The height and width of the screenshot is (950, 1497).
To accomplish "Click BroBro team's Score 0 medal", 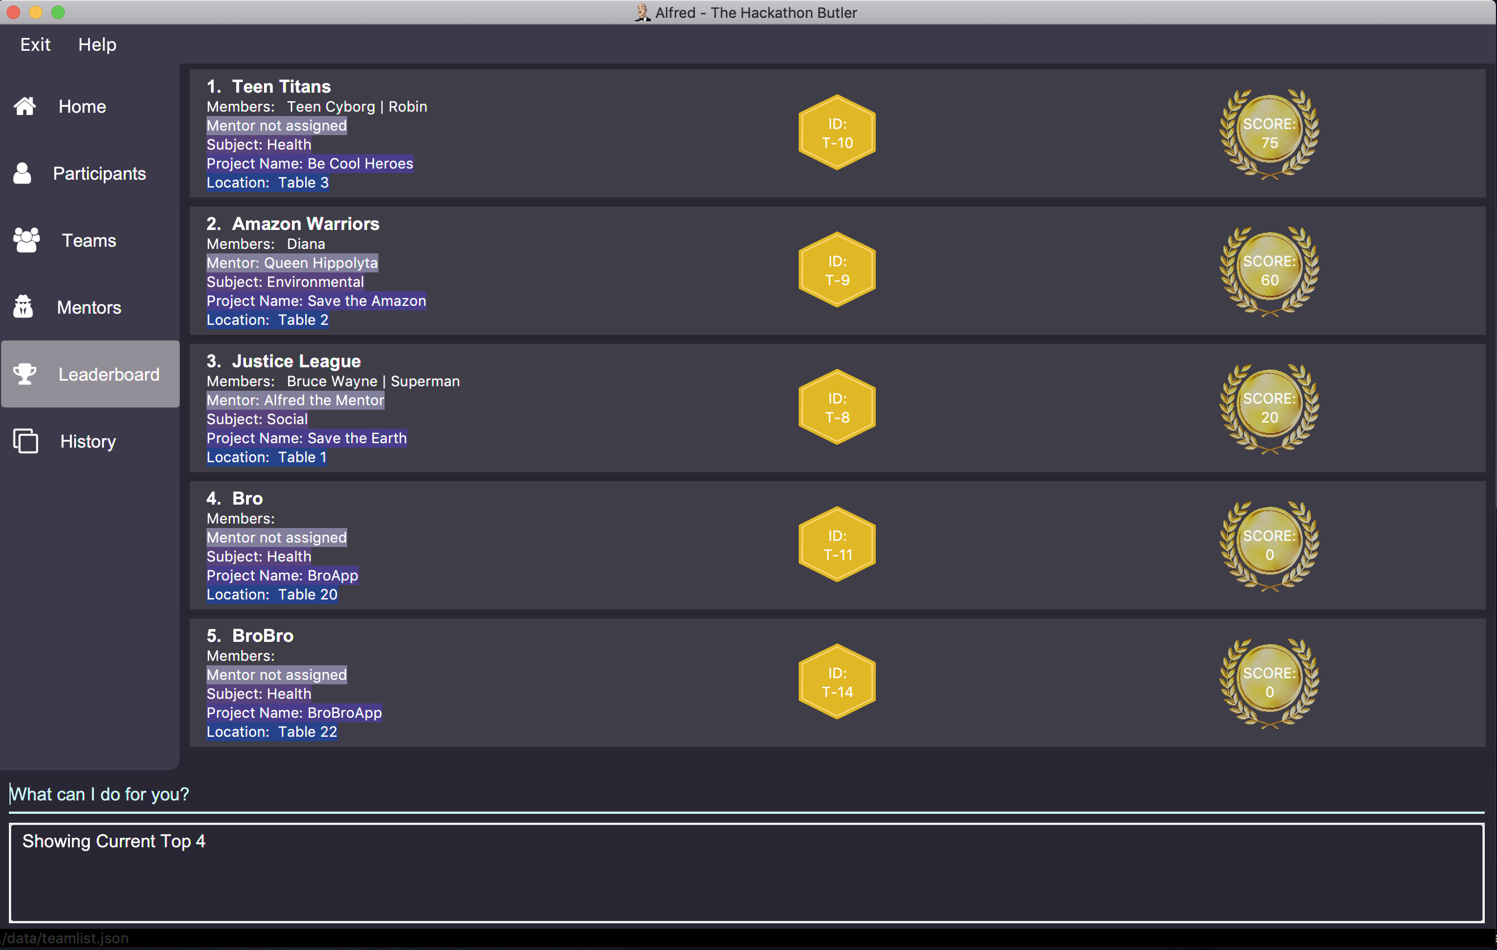I will point(1269,683).
